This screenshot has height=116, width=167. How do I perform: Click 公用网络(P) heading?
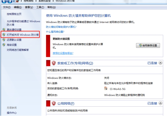point(66,103)
